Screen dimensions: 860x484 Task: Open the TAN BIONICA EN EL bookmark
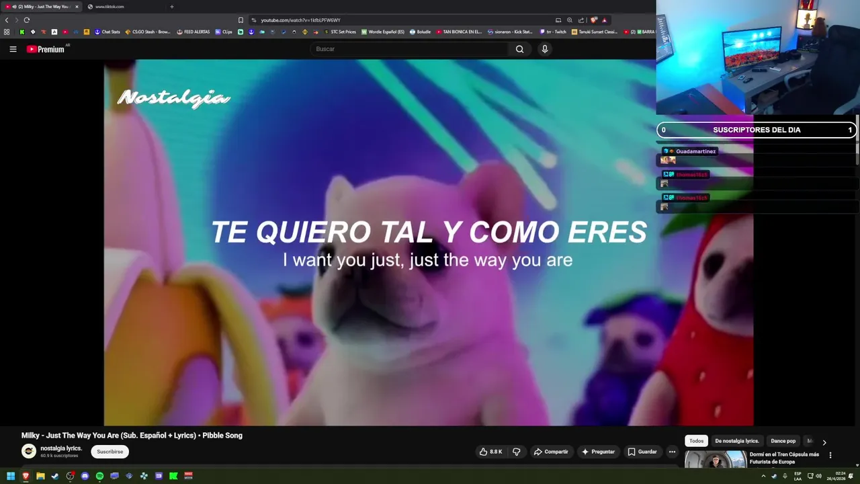(x=460, y=32)
